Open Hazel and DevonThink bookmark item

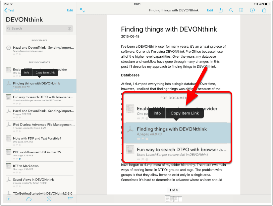coord(40,50)
